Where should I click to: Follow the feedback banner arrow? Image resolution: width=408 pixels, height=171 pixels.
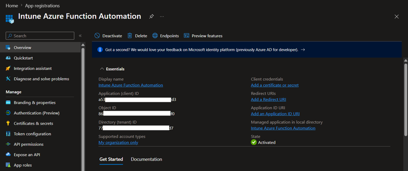pos(303,49)
